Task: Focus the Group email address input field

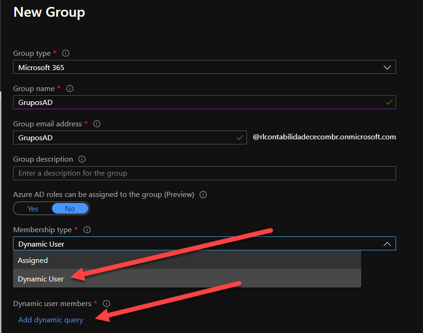Action: pyautogui.click(x=130, y=137)
